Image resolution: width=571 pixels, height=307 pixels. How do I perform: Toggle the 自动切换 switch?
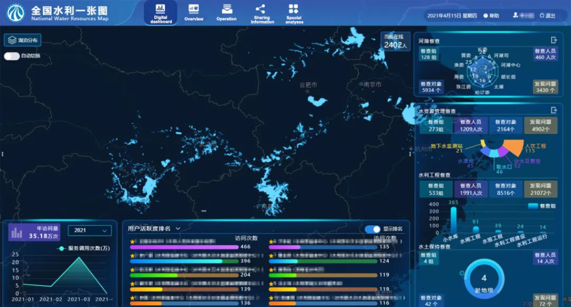click(x=12, y=56)
